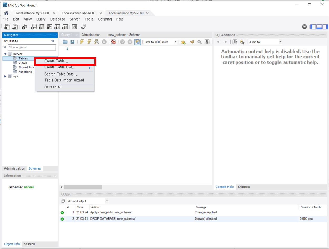Switch to new_schema - Schema tab

(124, 35)
